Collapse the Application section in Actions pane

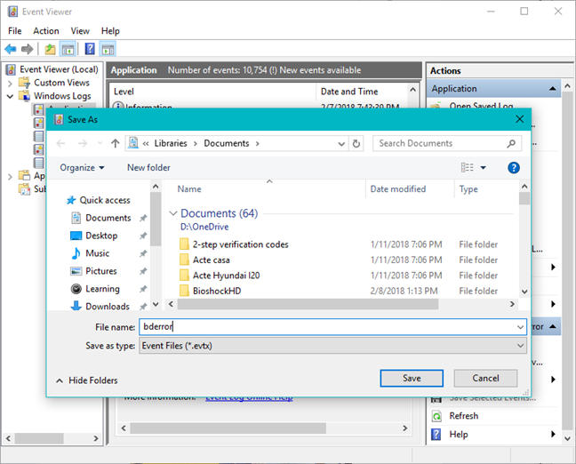click(553, 89)
